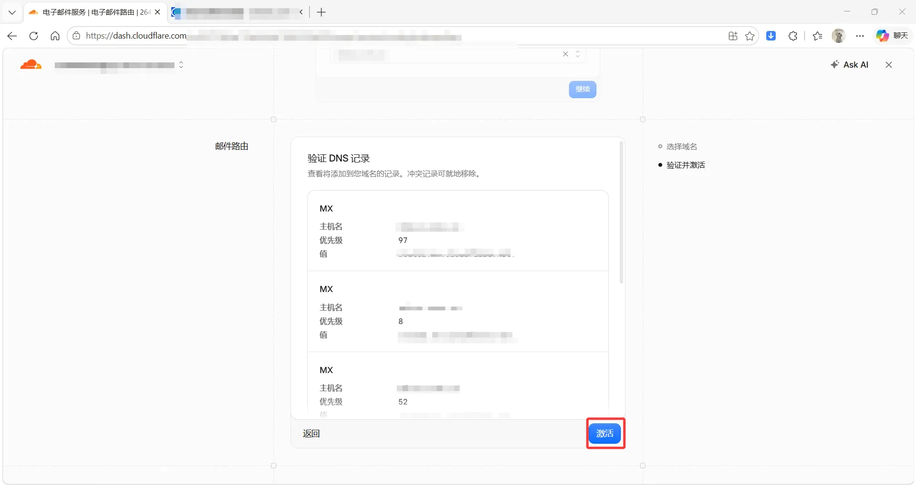Open browser profile avatar
The width and height of the screenshot is (916, 486).
(x=839, y=36)
